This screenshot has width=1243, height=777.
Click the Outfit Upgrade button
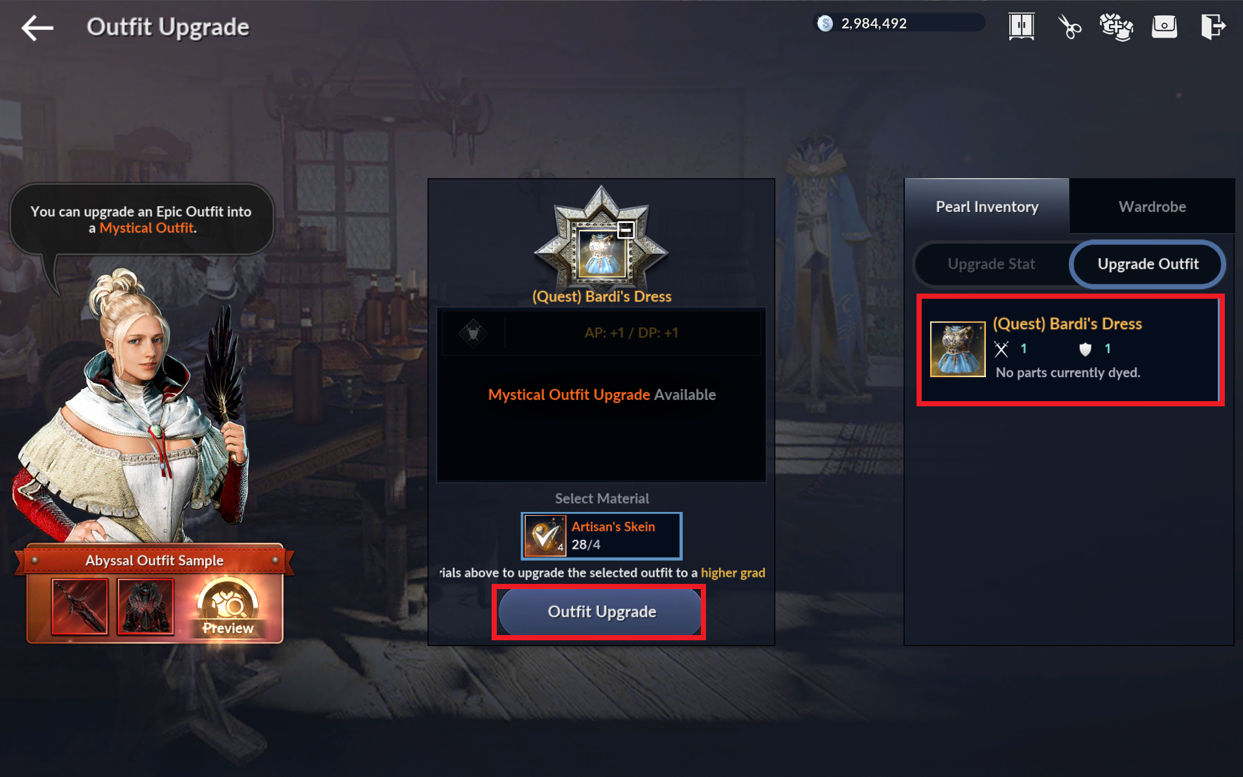[x=600, y=612]
